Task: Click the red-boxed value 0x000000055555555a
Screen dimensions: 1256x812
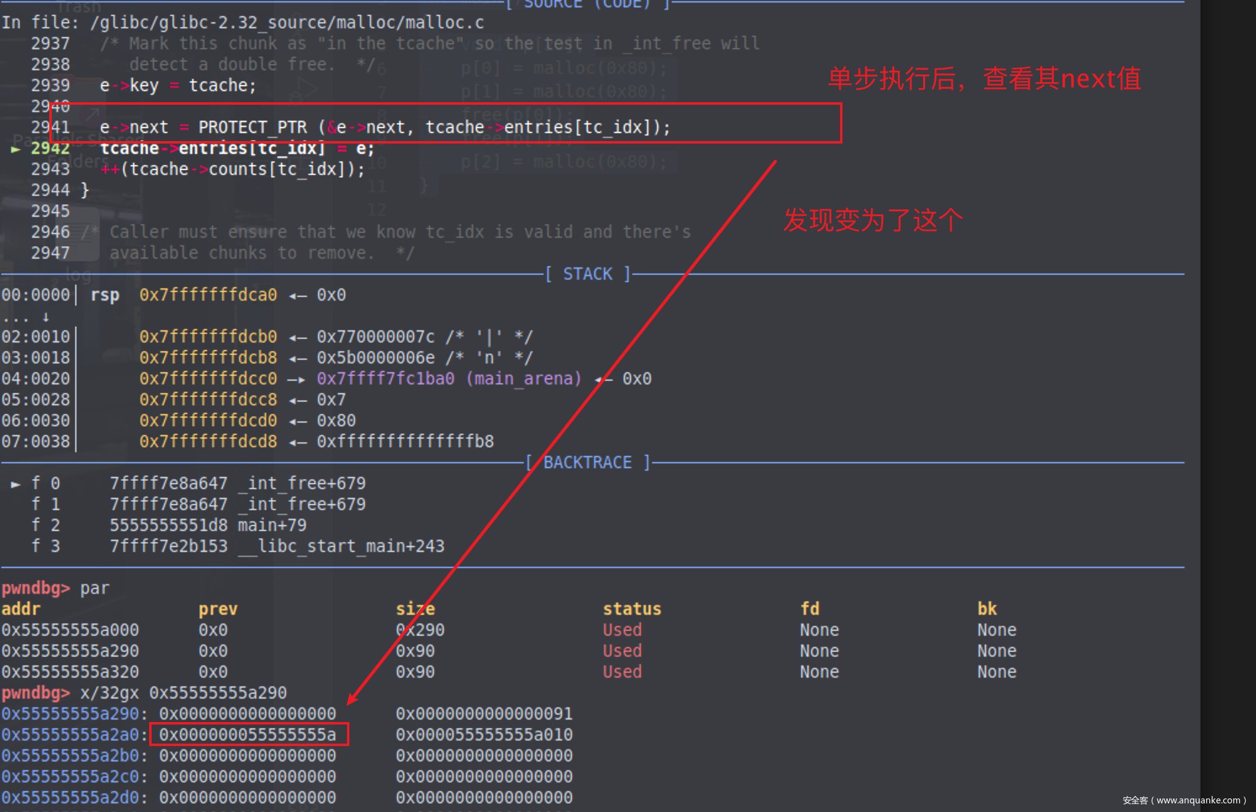Action: [248, 734]
